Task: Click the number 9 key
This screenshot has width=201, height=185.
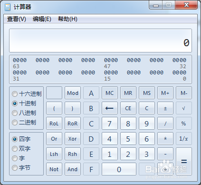Action: pos(147,123)
